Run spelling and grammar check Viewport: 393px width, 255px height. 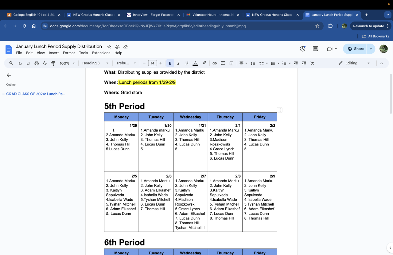point(45,63)
